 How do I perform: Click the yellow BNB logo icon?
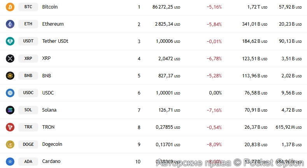10,75
